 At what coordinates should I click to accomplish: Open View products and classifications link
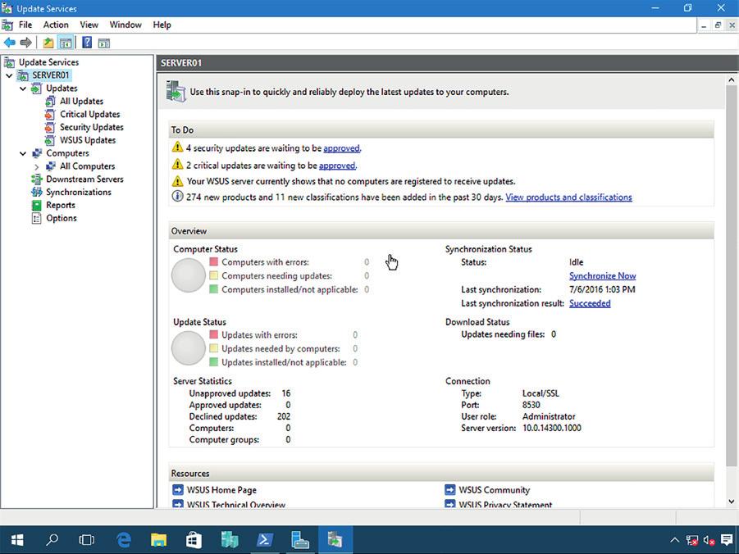point(569,198)
